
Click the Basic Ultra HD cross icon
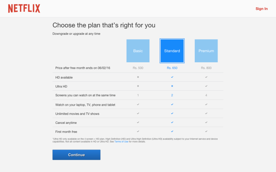[138, 86]
